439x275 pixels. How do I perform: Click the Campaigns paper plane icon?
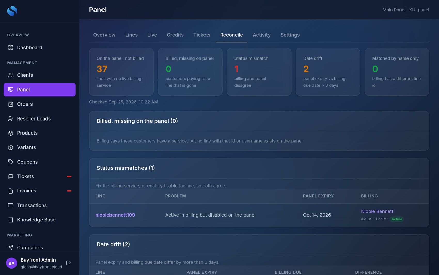tap(11, 248)
